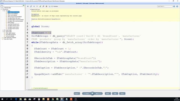The image size is (180, 101).
Task: Select 'After application initialized' event
Action: (x=10, y=38)
